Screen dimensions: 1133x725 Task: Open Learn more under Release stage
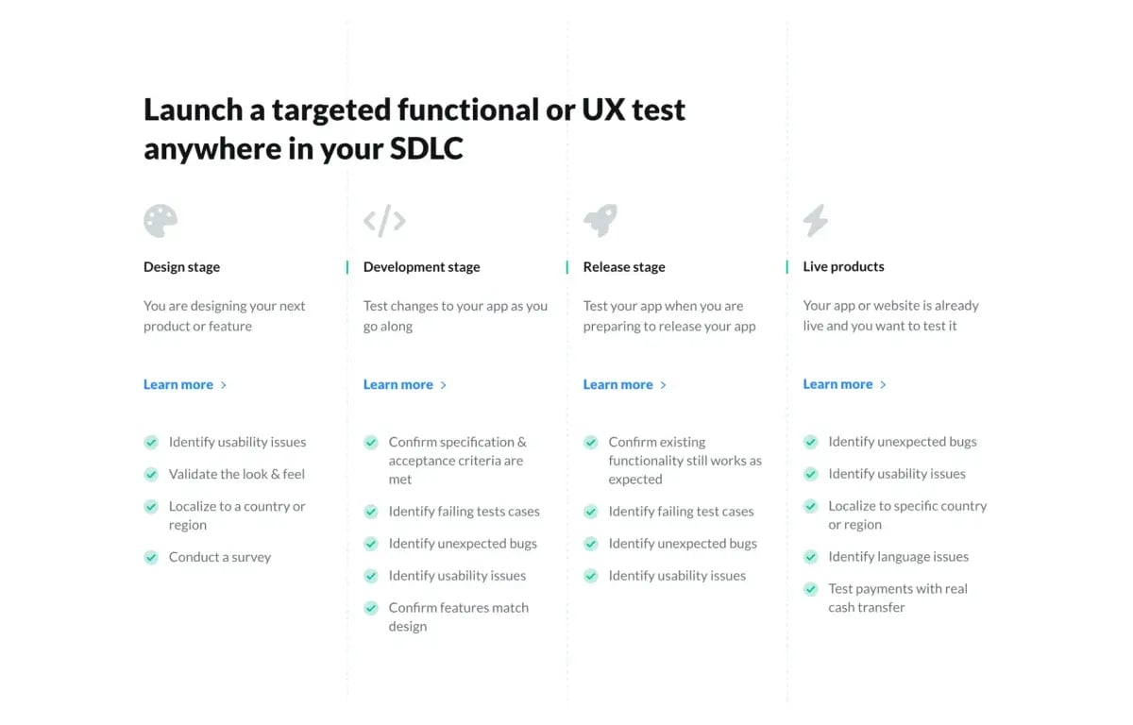[x=618, y=384]
